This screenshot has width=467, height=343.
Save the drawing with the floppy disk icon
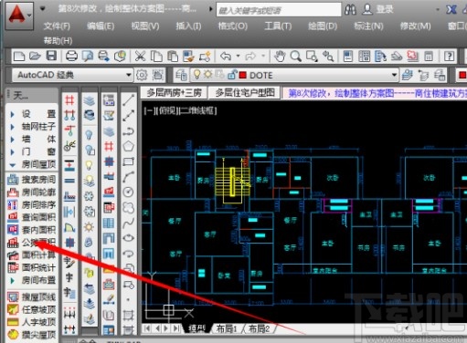[51, 56]
